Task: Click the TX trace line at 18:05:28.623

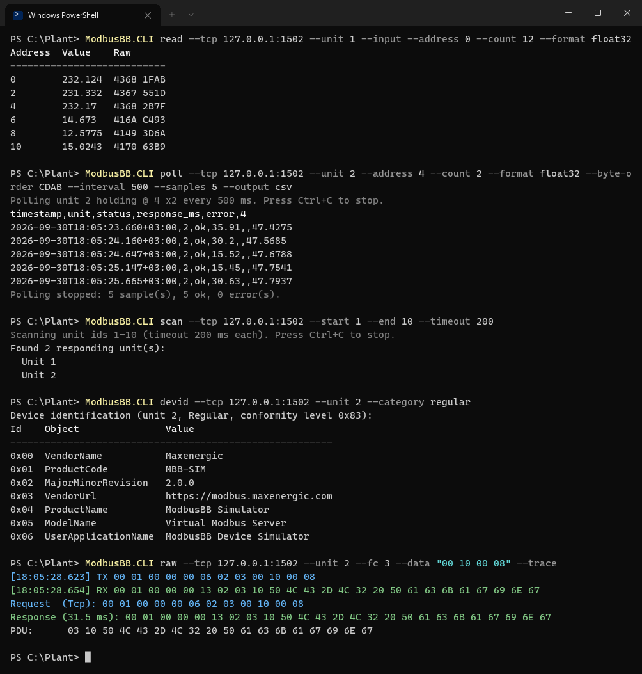Action: pyautogui.click(x=163, y=577)
